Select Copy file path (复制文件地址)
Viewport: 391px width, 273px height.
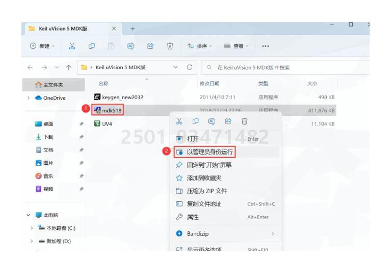226,204
